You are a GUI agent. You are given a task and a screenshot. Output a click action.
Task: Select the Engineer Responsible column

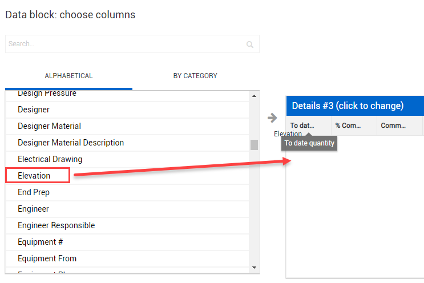[x=56, y=225]
